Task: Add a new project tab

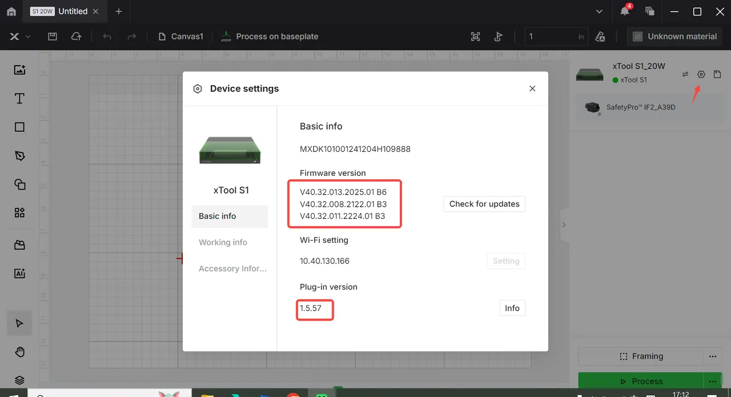Action: pyautogui.click(x=118, y=11)
